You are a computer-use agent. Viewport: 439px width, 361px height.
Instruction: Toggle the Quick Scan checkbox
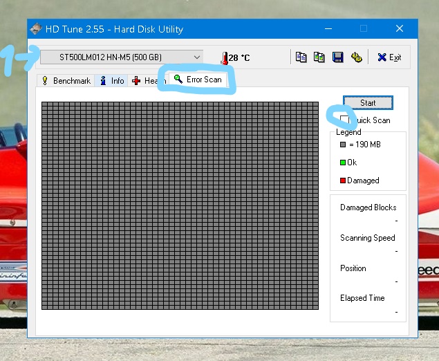tap(344, 120)
